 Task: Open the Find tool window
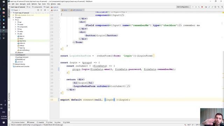[x=49, y=122]
